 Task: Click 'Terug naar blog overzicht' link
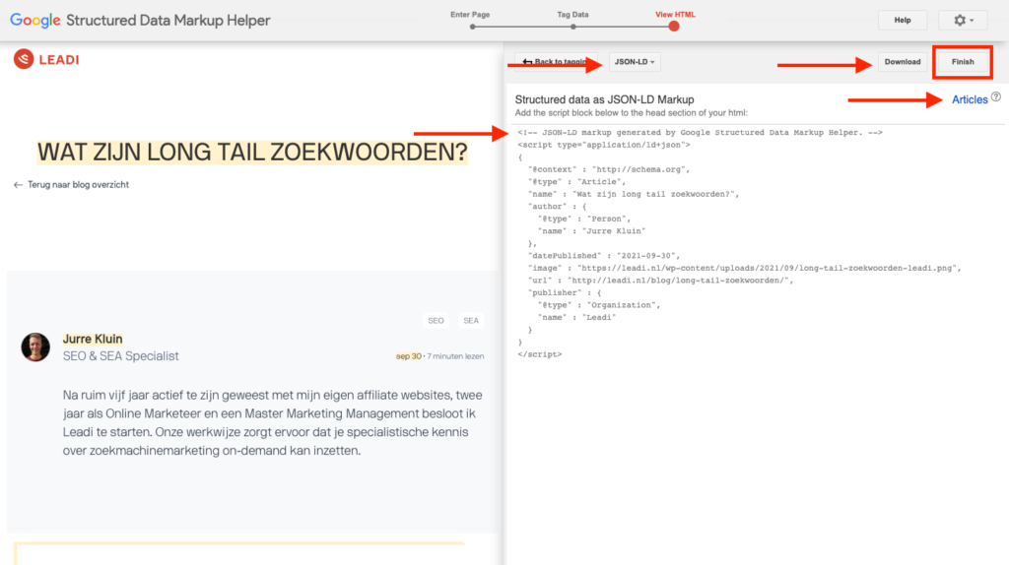[x=78, y=184]
